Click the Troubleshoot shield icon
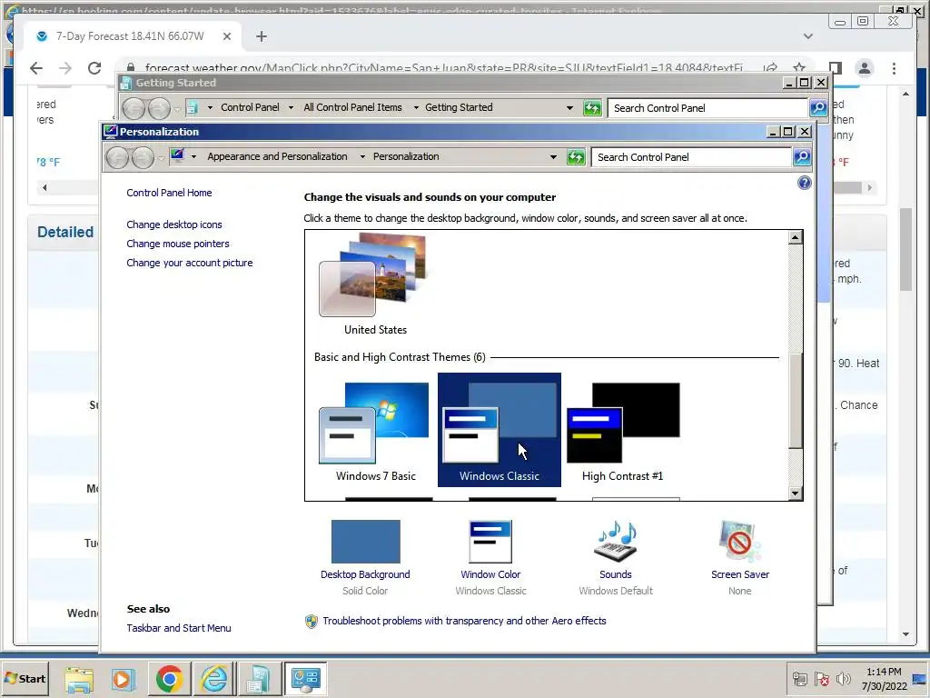 point(312,622)
